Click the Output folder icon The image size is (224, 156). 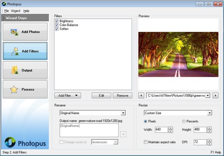[x=15, y=70]
